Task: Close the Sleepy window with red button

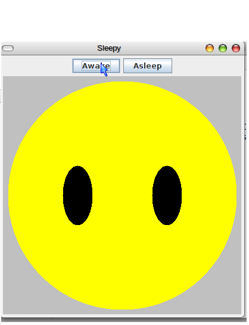Action: 236,48
